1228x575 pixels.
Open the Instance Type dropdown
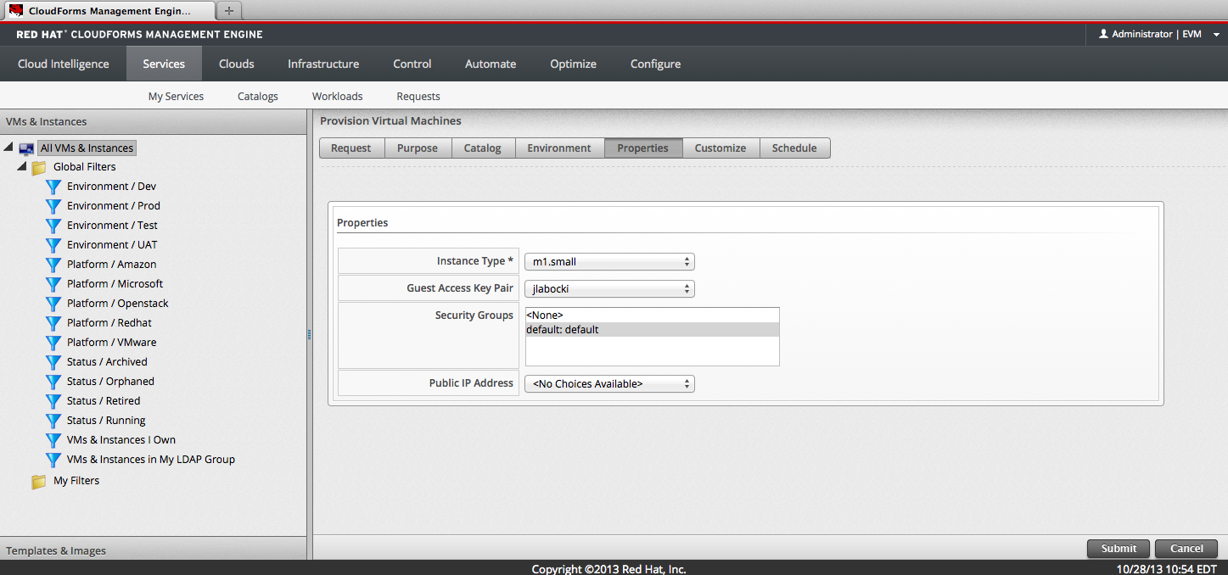[609, 262]
